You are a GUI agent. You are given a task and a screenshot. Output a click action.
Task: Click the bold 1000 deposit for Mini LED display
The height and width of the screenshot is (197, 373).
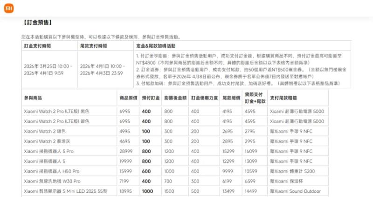pos(147,191)
